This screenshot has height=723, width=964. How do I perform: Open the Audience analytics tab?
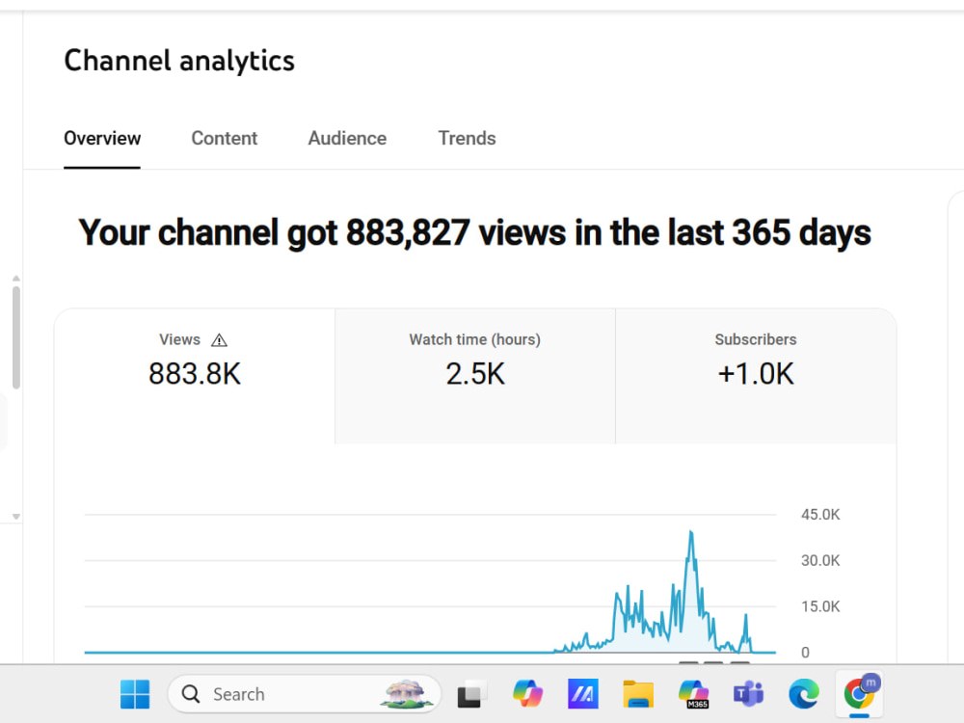pyautogui.click(x=347, y=138)
